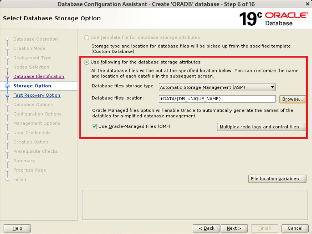Click Management Options step in sidebar
This screenshot has height=234, width=312.
[37, 123]
